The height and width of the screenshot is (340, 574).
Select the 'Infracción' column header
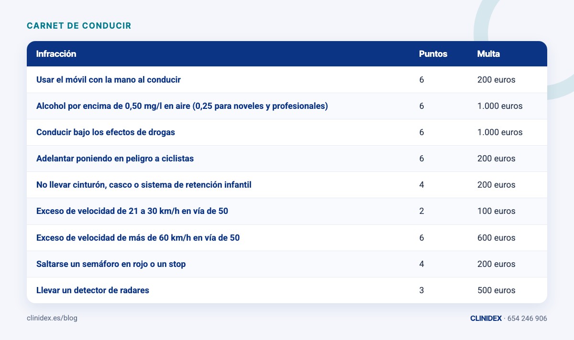[56, 54]
